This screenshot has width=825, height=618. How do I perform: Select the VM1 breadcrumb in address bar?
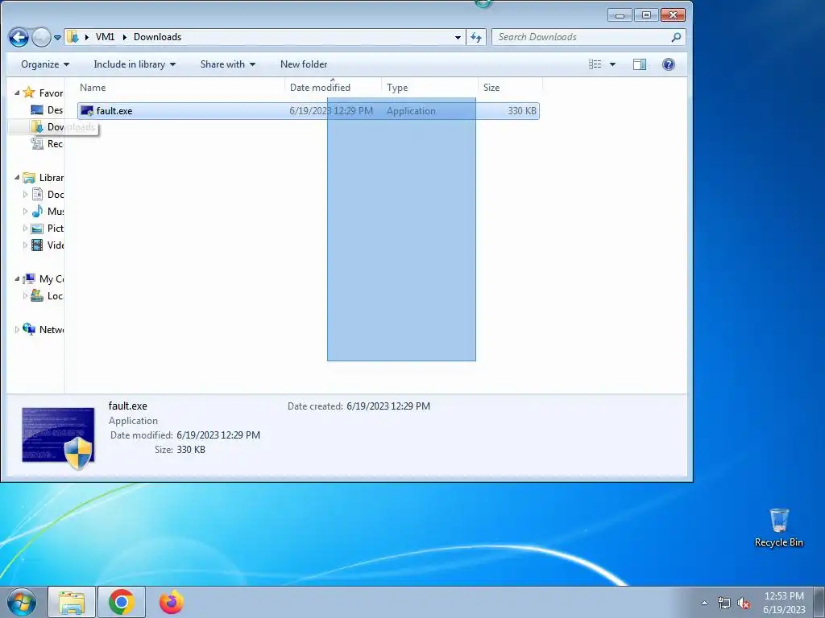point(106,37)
